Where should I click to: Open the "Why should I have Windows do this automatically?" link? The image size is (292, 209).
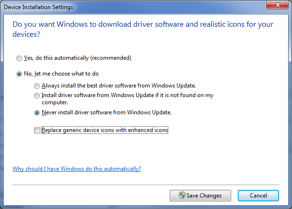point(77,169)
